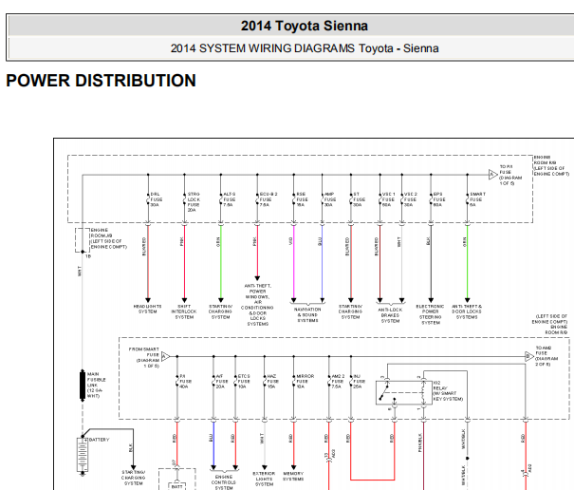Image resolution: width=574 pixels, height=490 pixels.
Task: Click the BLK wire label under EPS fuse
Action: [428, 241]
